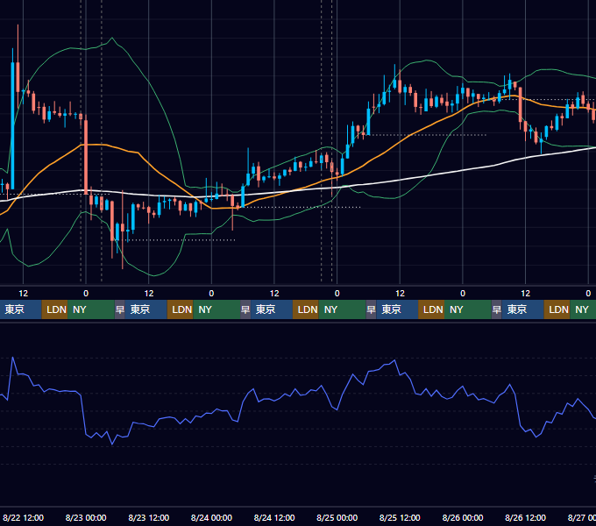Click the 8/23 12:00 date label

click(149, 517)
